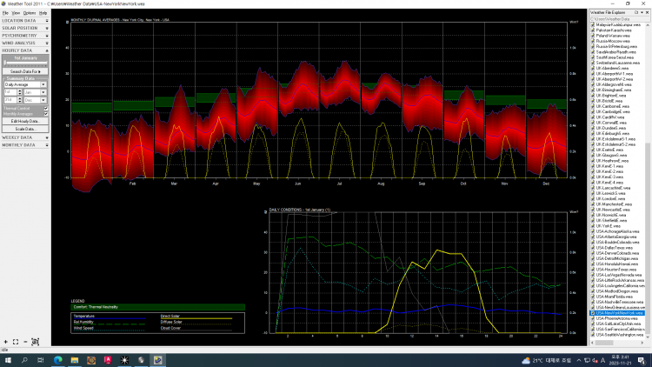Click the zoom in plus icon
The width and height of the screenshot is (652, 367).
click(x=5, y=342)
